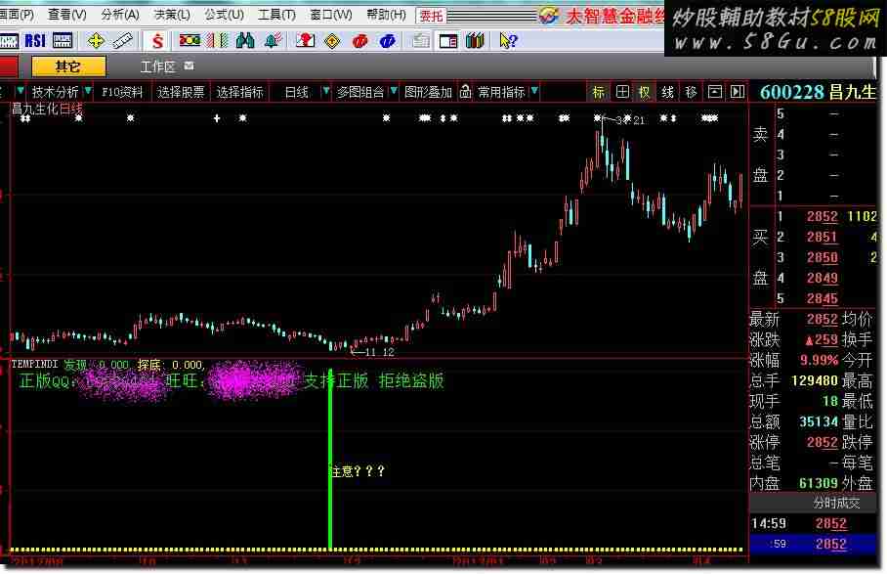Image resolution: width=887 pixels, height=574 pixels.
Task: Open the 多图组合 dropdown arrow
Action: 394,91
